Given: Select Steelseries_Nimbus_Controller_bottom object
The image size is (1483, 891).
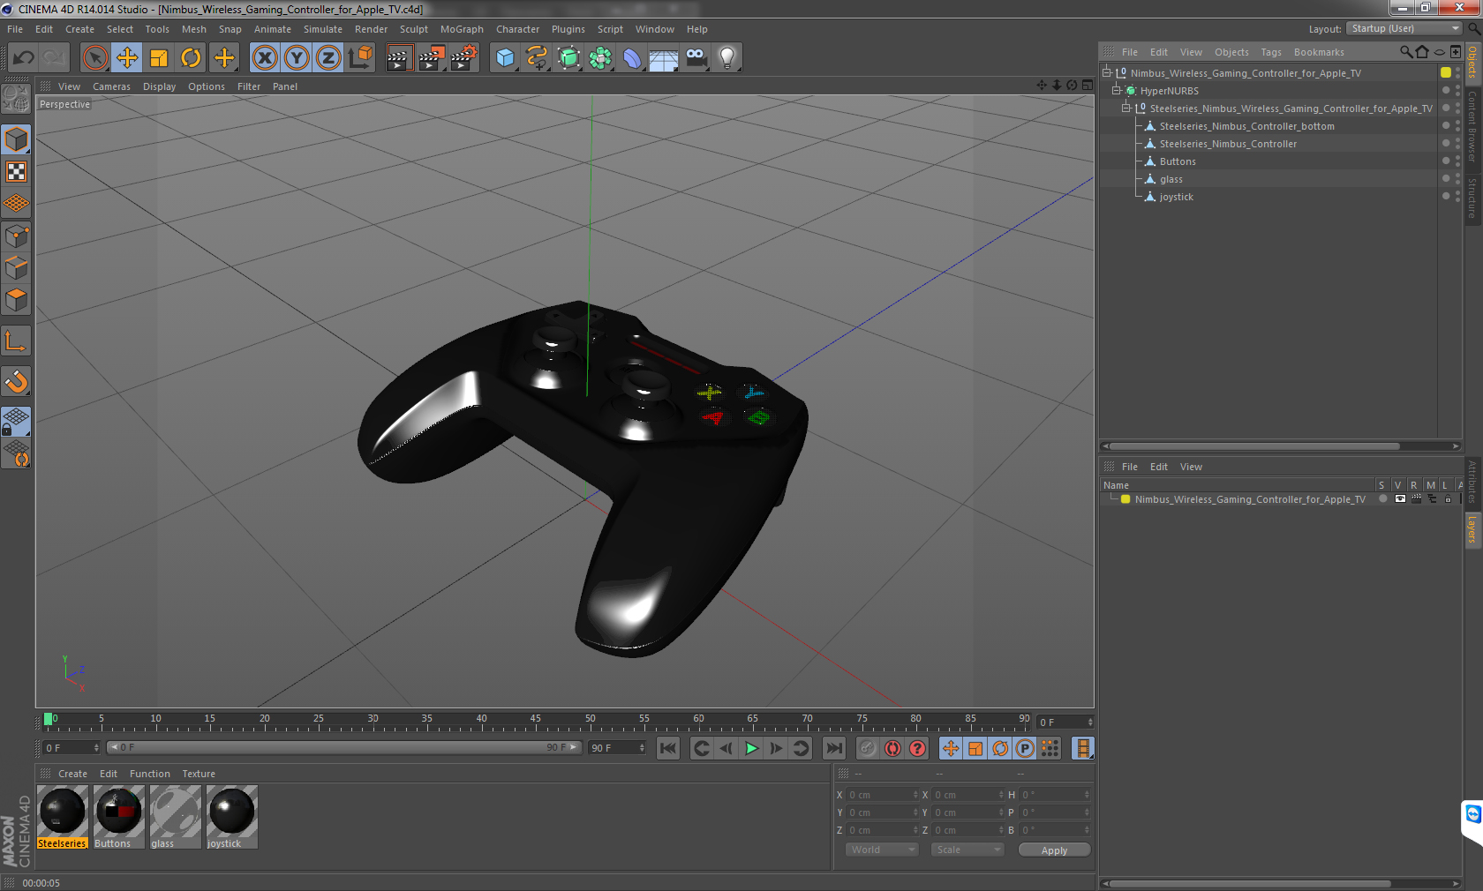Looking at the screenshot, I should 1246,126.
